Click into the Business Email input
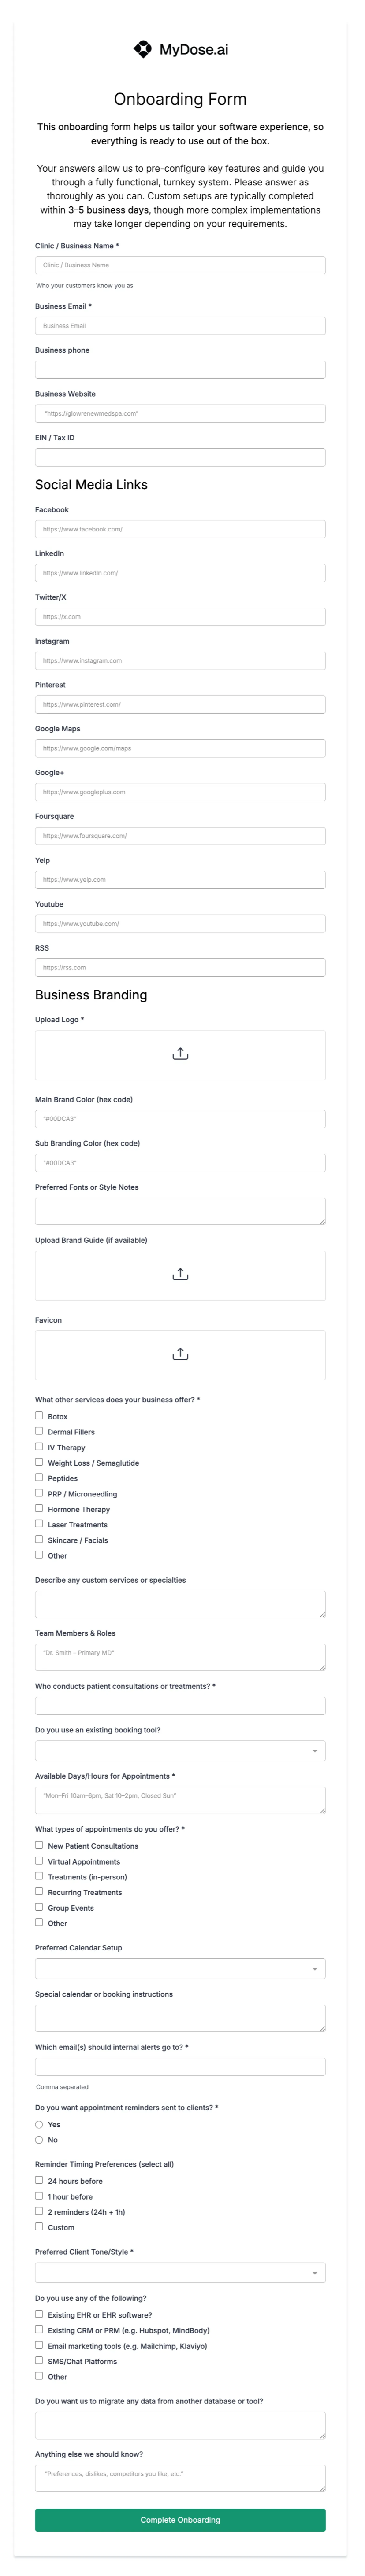 click(180, 326)
